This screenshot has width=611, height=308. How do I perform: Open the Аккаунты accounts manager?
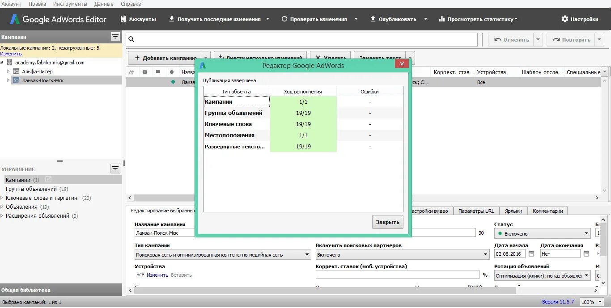(138, 19)
